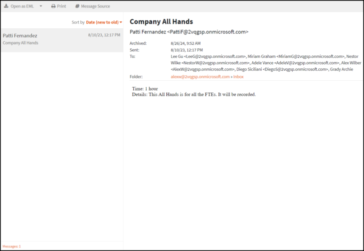Viewport: 364px width, 251px height.
Task: Open the Date (new to old) sort dropdown
Action: 102,22
